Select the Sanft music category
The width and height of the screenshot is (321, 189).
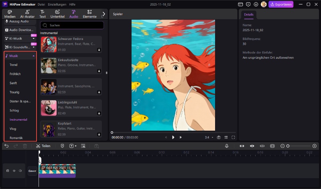pyautogui.click(x=13, y=83)
